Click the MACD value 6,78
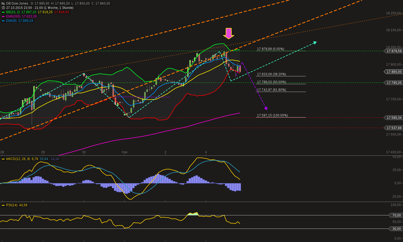 coord(35,159)
